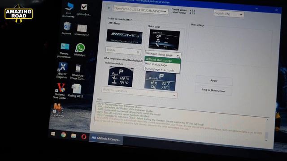Screen dimensions: 287x161
Task: Launch DTS Monaco shortcut
Action: (57, 110)
